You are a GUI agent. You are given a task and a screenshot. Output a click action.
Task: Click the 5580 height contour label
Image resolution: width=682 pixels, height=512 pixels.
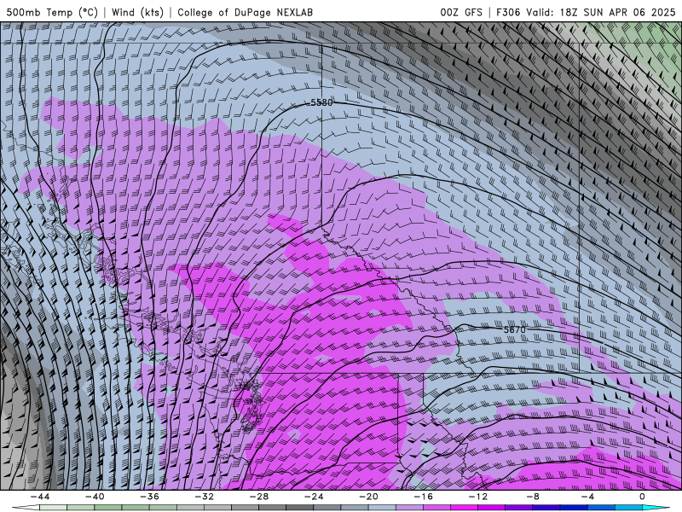(x=321, y=102)
